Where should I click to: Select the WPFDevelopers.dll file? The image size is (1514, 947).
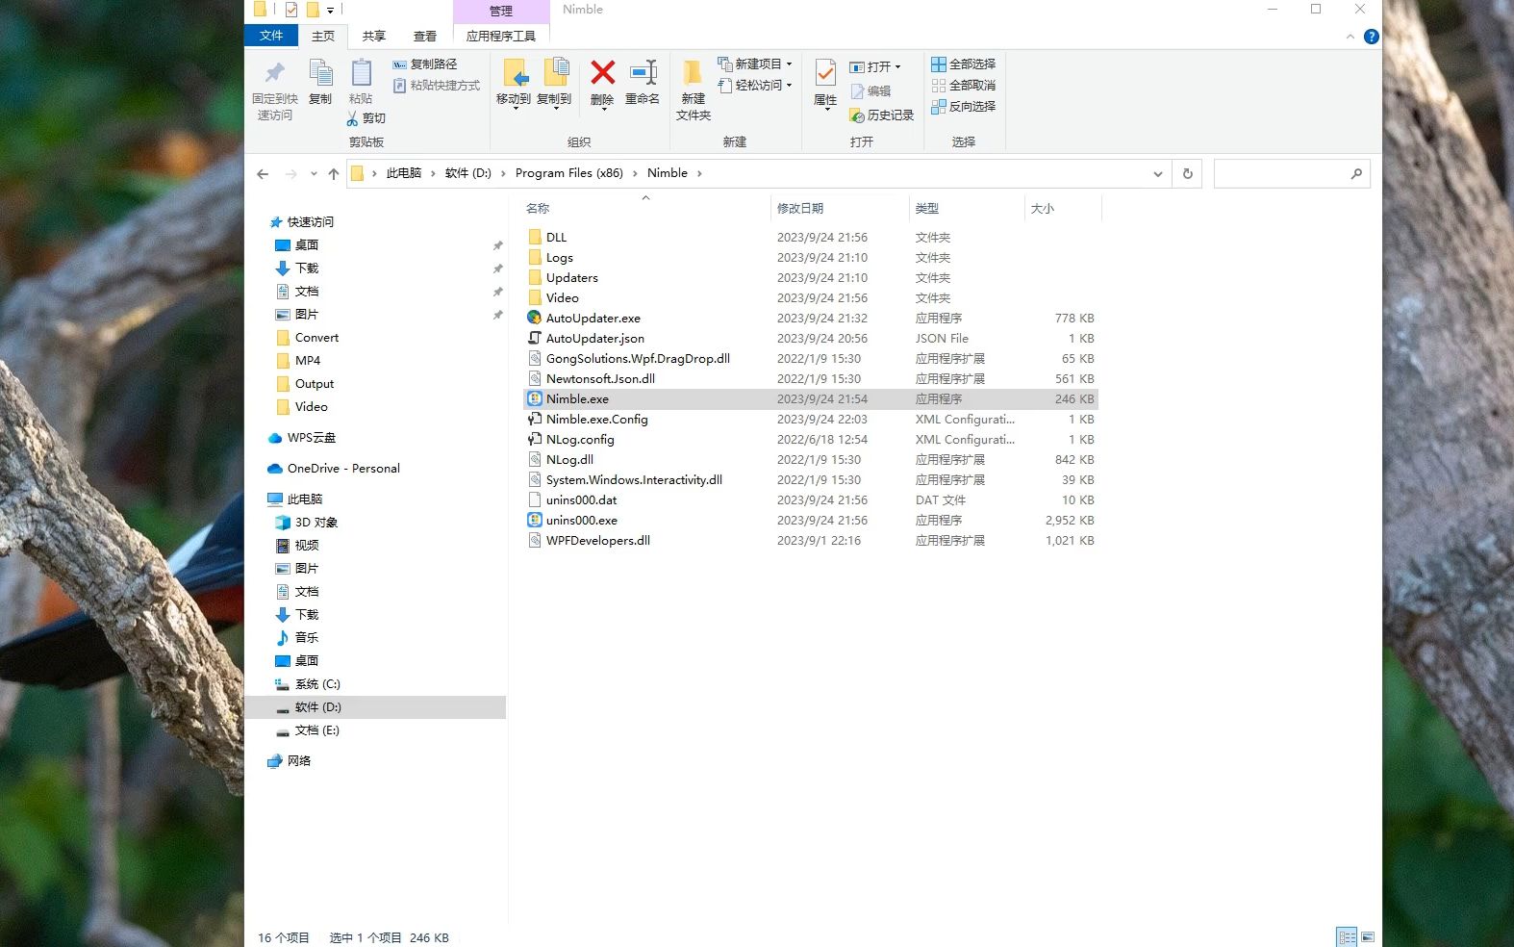point(597,541)
